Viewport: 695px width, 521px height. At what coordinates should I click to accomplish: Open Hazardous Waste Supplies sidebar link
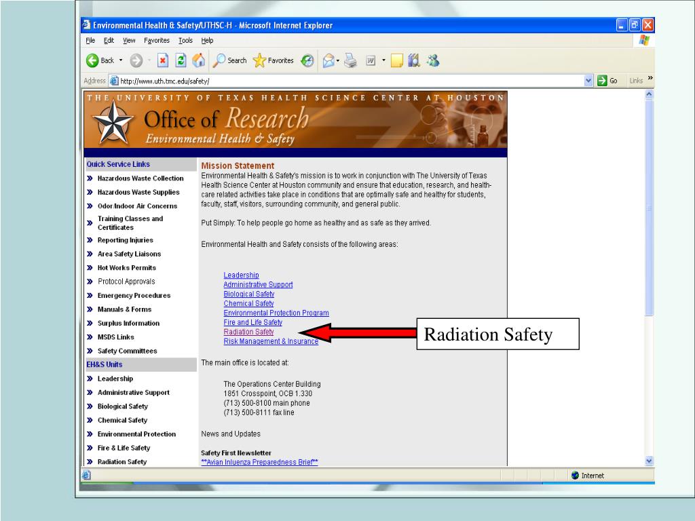point(138,192)
